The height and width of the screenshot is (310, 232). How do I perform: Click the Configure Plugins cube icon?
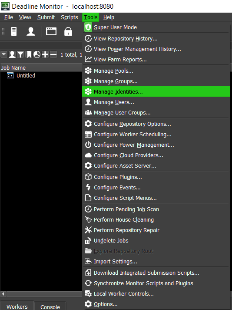point(88,177)
